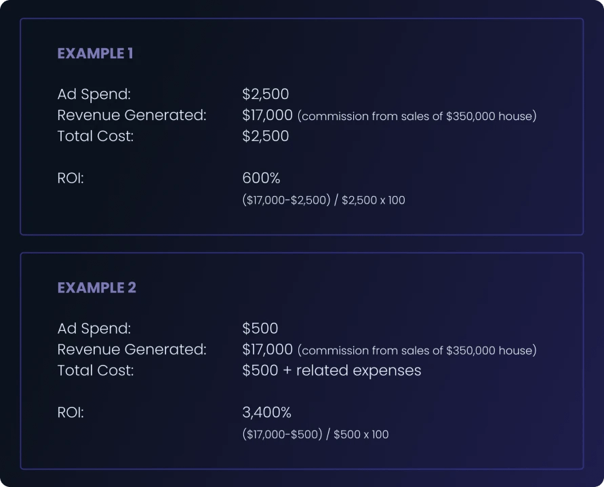Select the Revenue Generated label in Example 1

point(132,115)
